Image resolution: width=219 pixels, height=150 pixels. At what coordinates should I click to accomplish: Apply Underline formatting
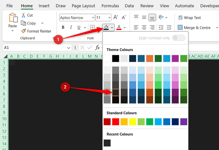click(x=79, y=27)
